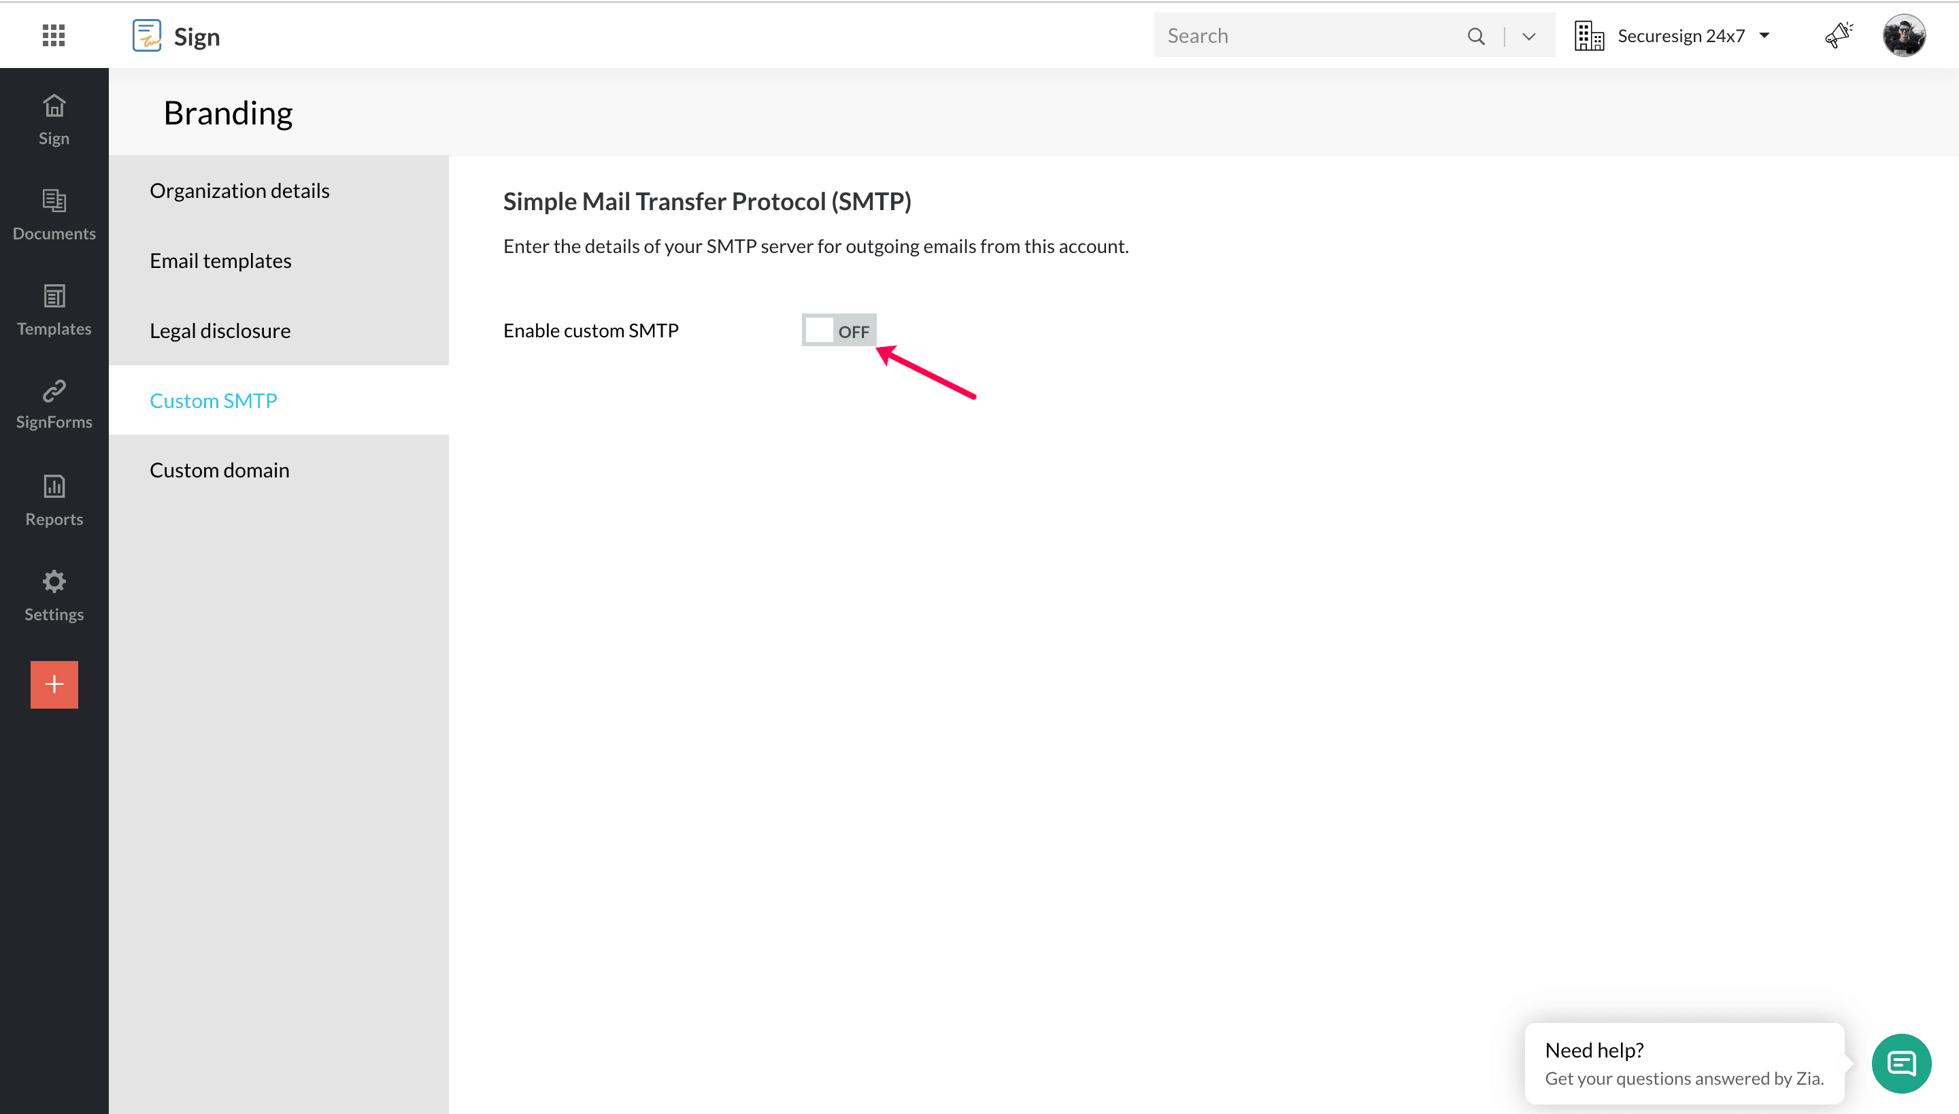Open the Reports section
Screen dimensions: 1959x1114
pyautogui.click(x=54, y=500)
